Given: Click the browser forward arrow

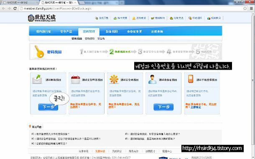Looking at the screenshot, I should point(9,8).
